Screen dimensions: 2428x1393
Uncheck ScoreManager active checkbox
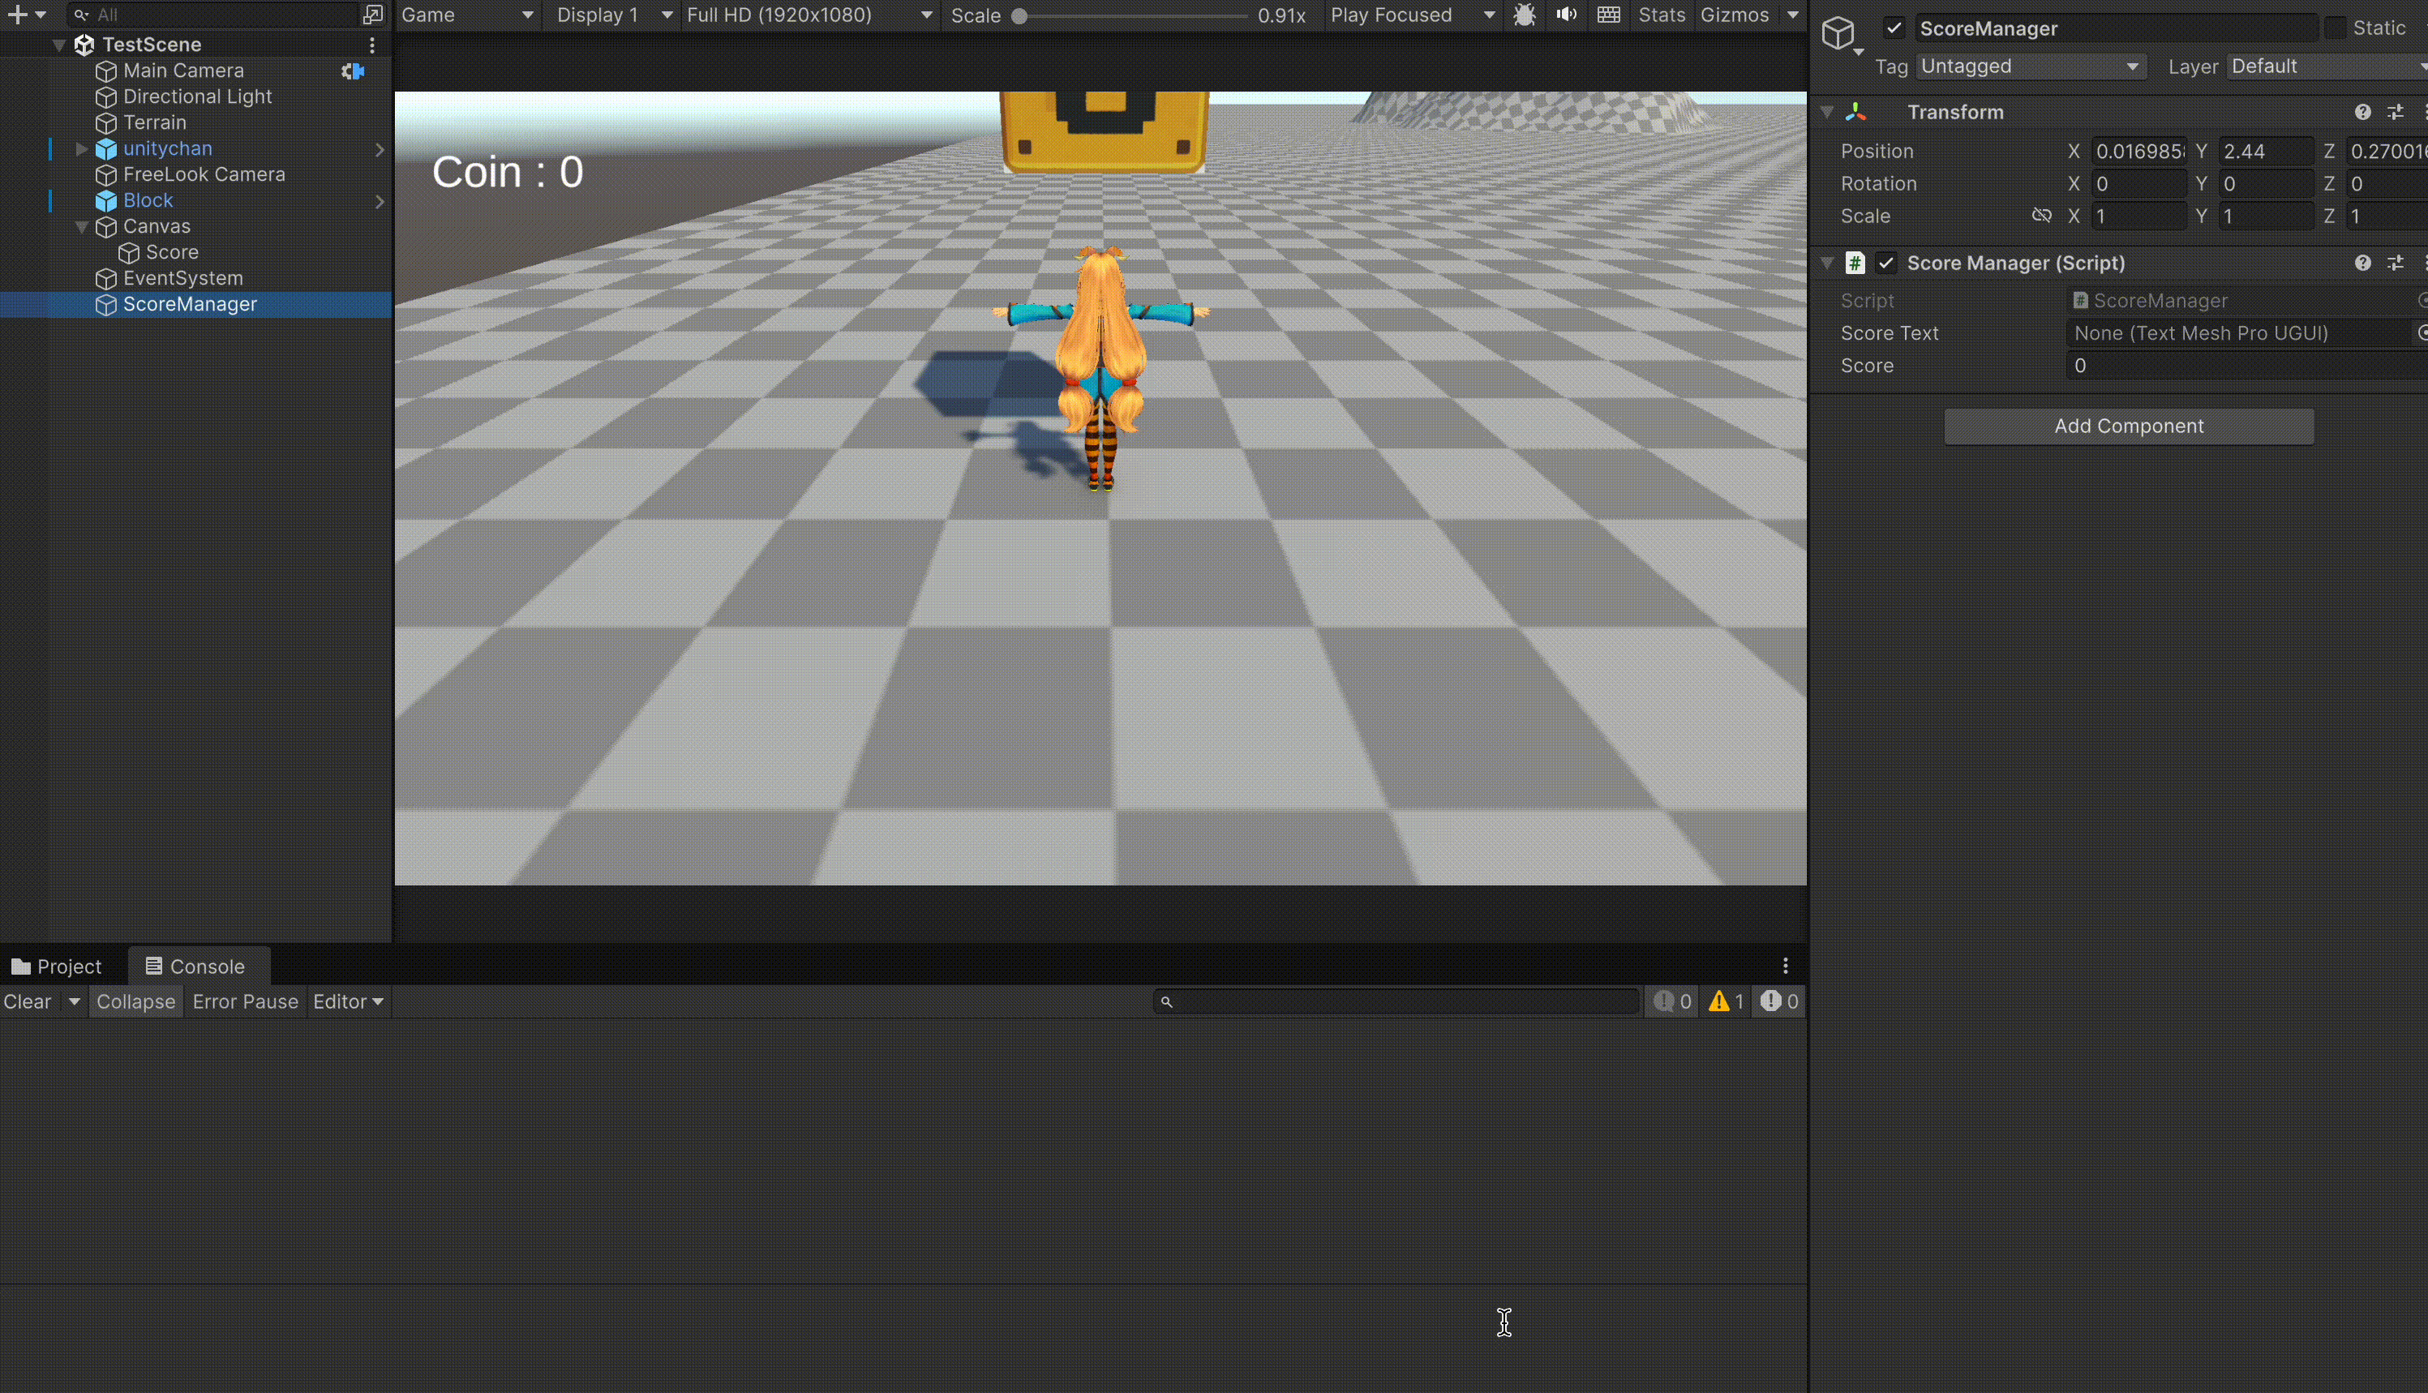tap(1894, 28)
